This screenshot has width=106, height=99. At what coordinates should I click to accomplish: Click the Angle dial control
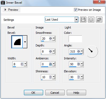tap(92, 51)
